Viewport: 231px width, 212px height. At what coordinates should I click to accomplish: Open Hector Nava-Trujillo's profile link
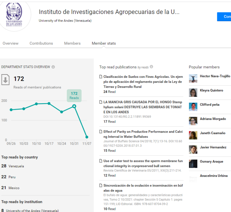(215, 76)
